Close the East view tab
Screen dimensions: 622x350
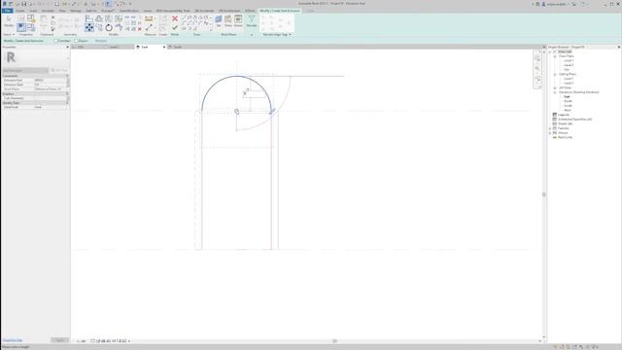point(164,47)
